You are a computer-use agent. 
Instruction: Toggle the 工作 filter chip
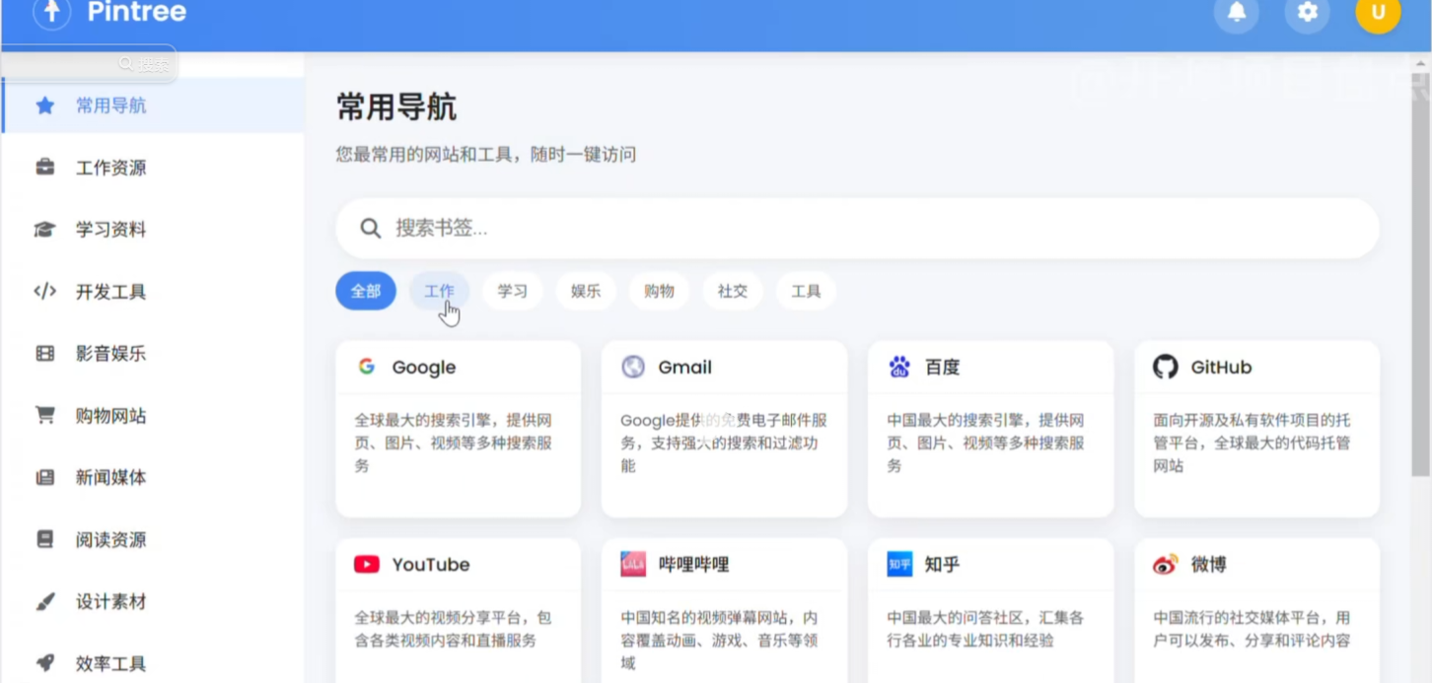tap(439, 291)
